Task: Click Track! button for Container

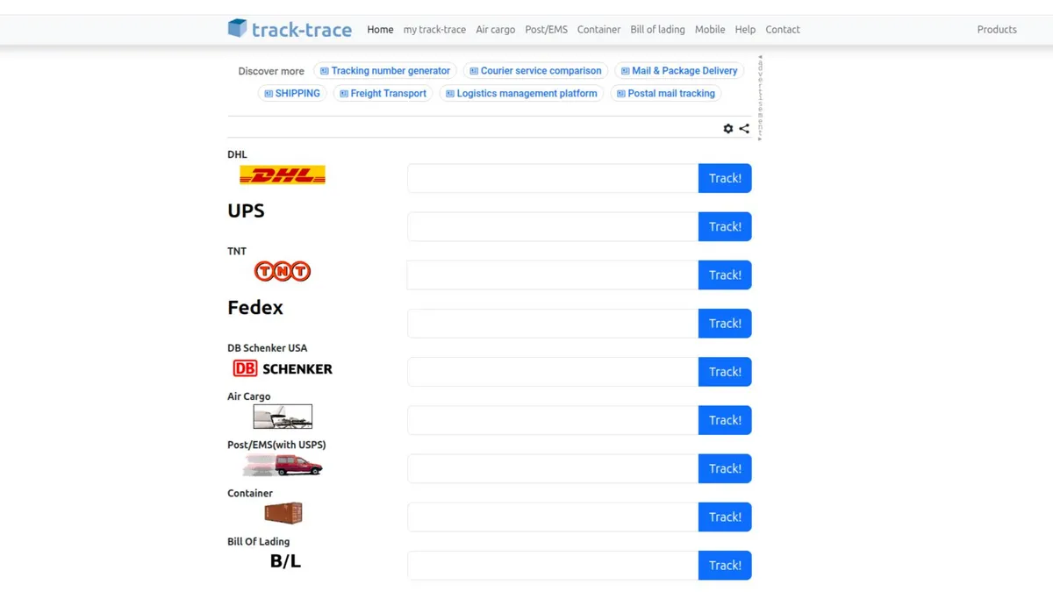Action: point(725,517)
